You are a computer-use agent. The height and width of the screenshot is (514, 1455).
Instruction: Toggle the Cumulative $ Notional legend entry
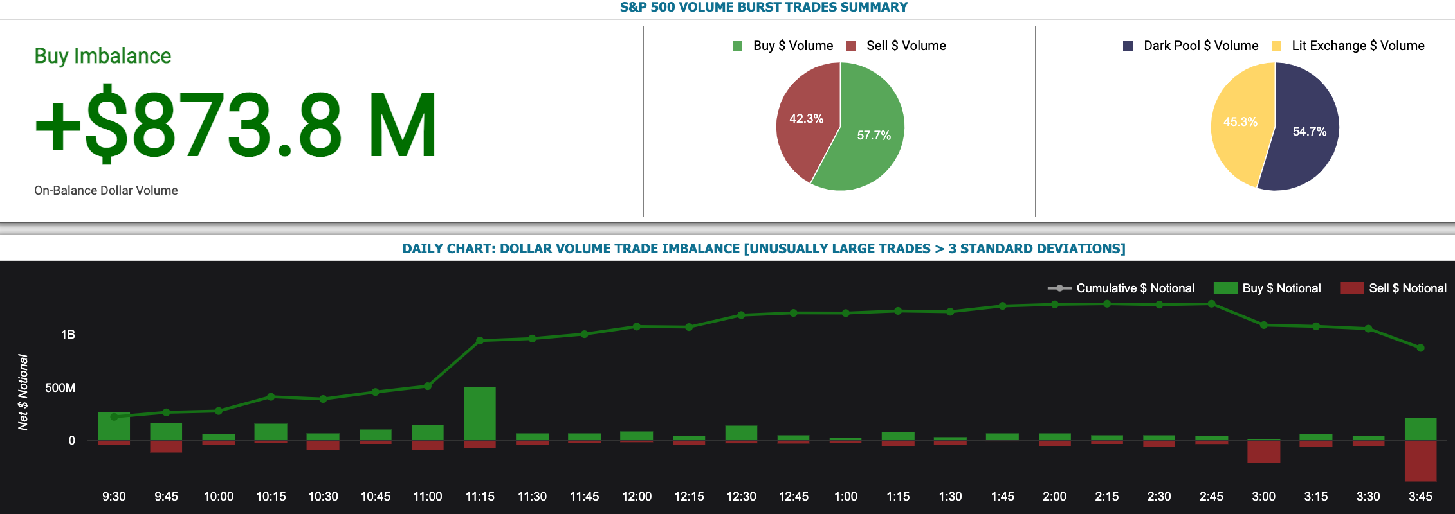point(1121,288)
